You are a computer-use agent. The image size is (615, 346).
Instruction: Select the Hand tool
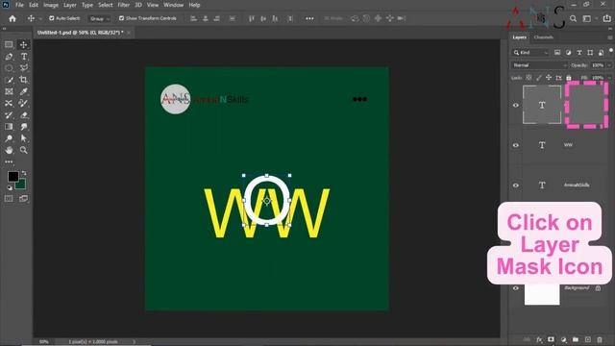[x=9, y=150]
